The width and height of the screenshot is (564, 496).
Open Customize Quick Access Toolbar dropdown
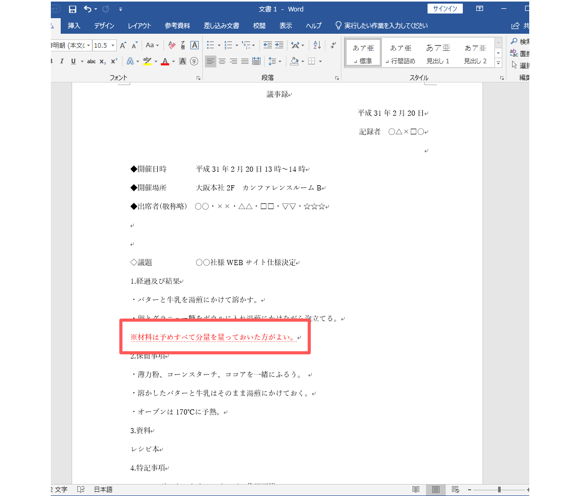pyautogui.click(x=120, y=9)
